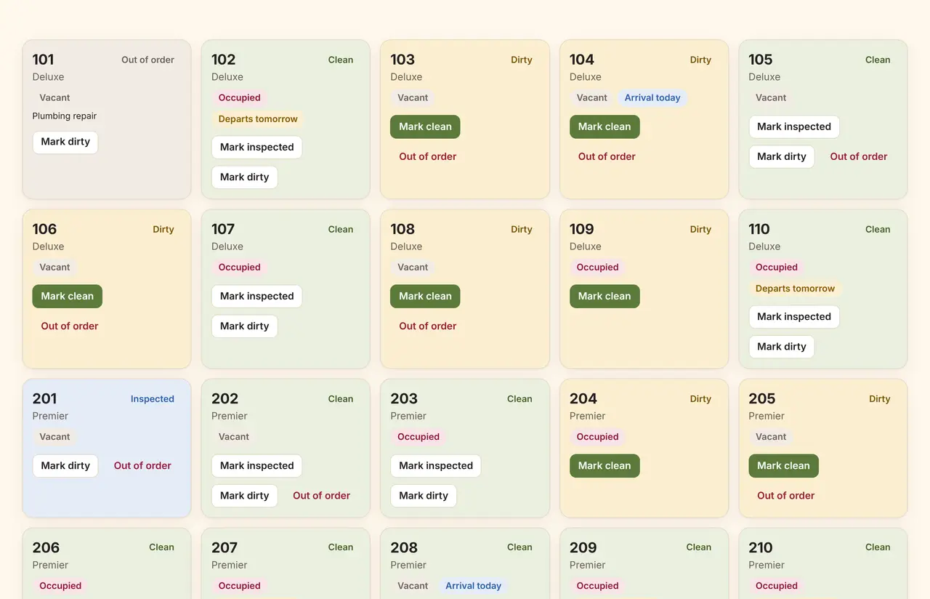Mark room 105 dirty
Viewport: 930px width, 599px height.
pos(782,156)
